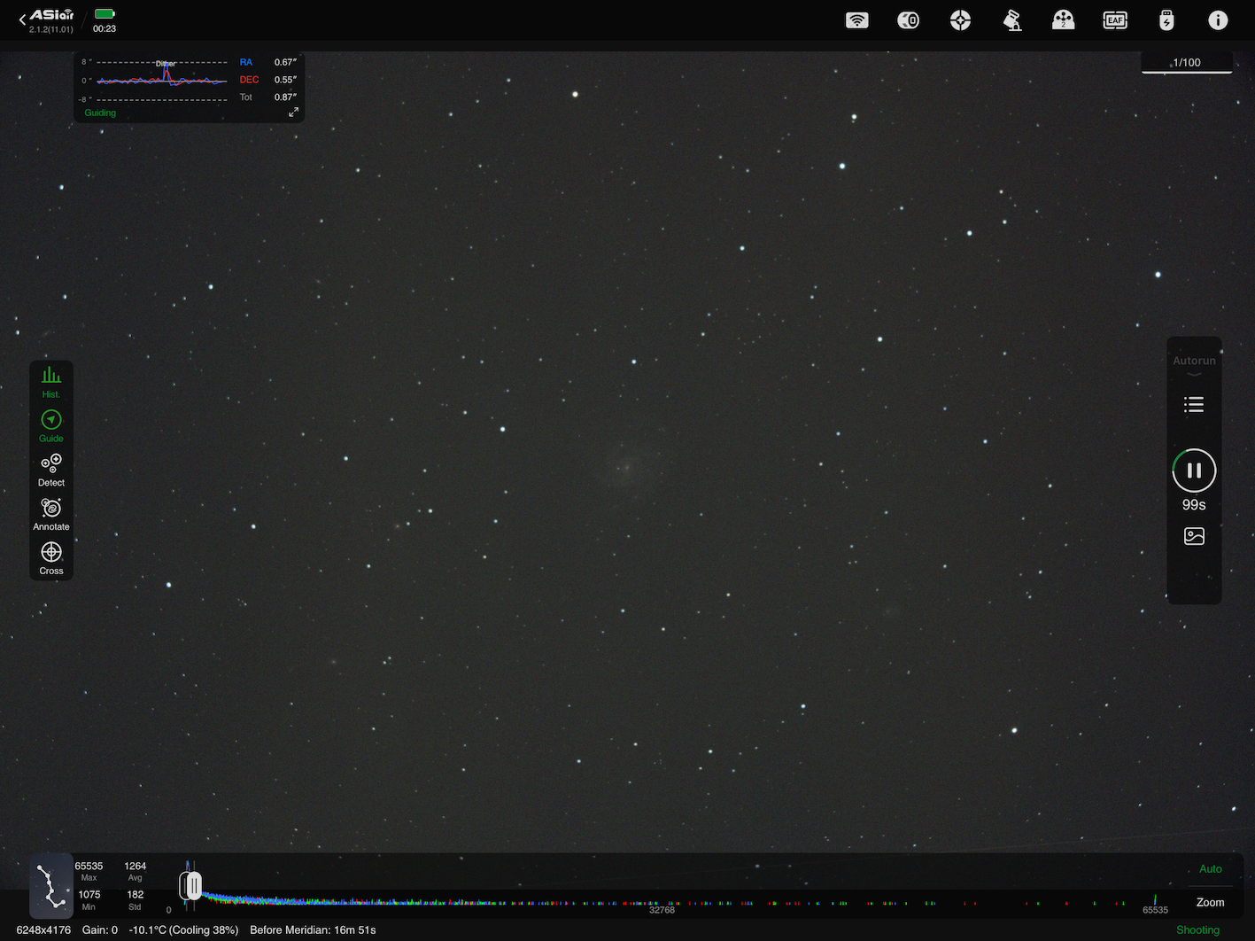Viewport: 1255px width, 941px height.
Task: Toggle the Cross crosshair overlay
Action: [x=51, y=558]
